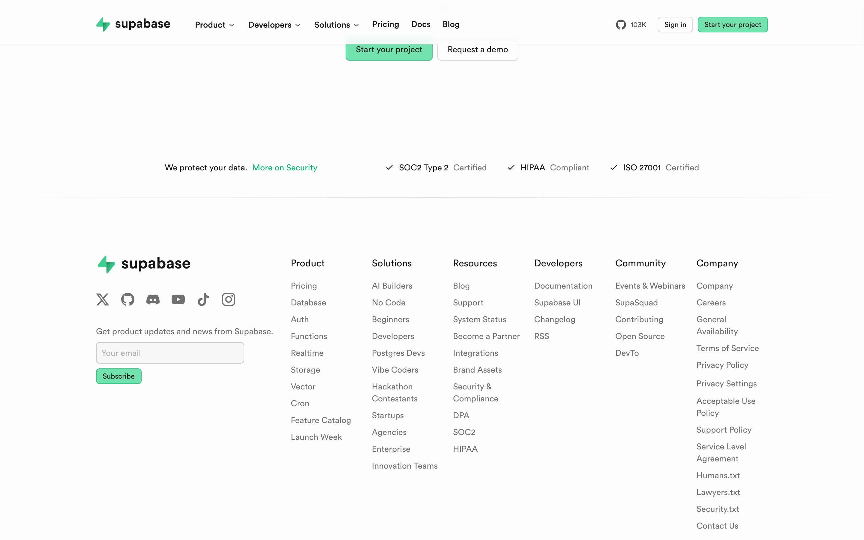Click the X (Twitter) social icon
The width and height of the screenshot is (864, 540).
(x=103, y=299)
